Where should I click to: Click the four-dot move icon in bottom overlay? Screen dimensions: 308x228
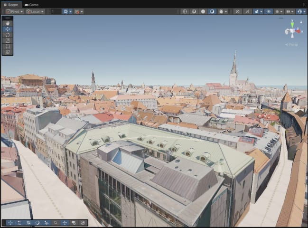click(x=10, y=223)
